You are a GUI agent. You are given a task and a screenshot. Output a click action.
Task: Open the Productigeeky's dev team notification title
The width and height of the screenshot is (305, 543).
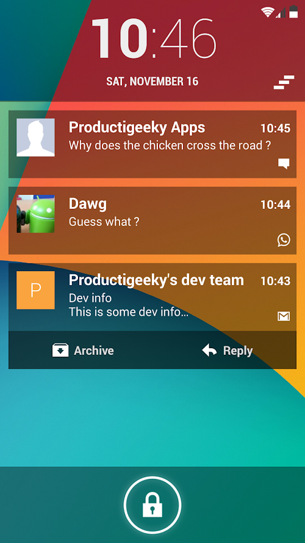[x=156, y=280]
